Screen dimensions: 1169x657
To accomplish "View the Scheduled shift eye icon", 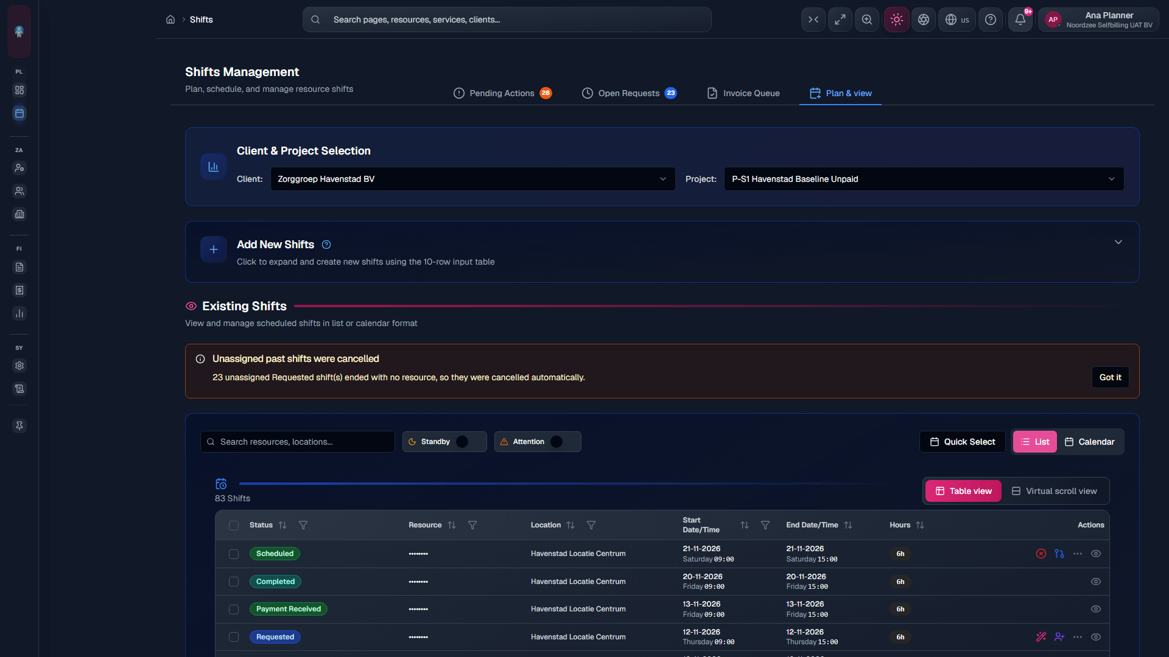I will [x=1096, y=554].
